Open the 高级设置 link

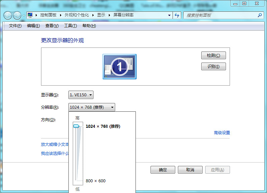click(x=222, y=133)
